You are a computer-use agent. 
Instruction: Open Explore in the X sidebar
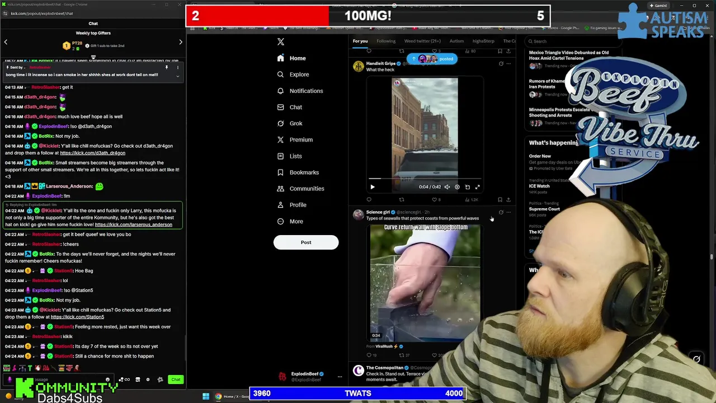click(x=293, y=74)
